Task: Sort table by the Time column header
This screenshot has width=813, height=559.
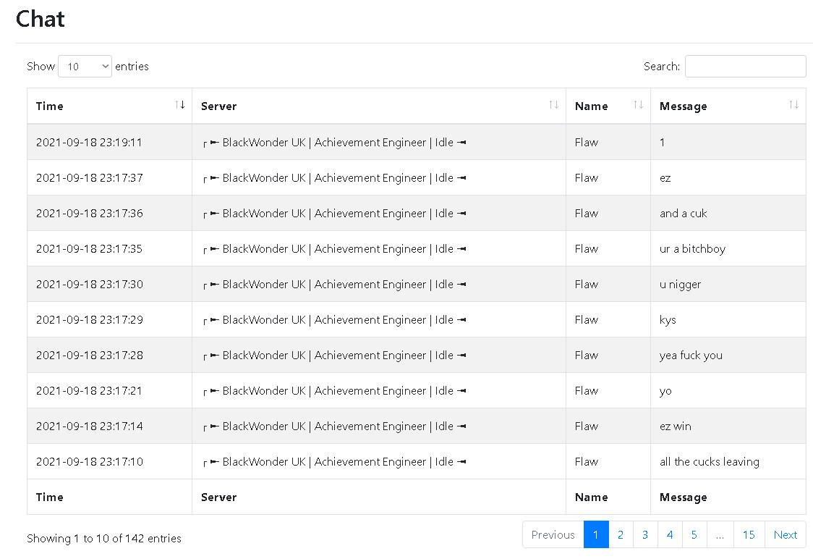Action: click(109, 106)
